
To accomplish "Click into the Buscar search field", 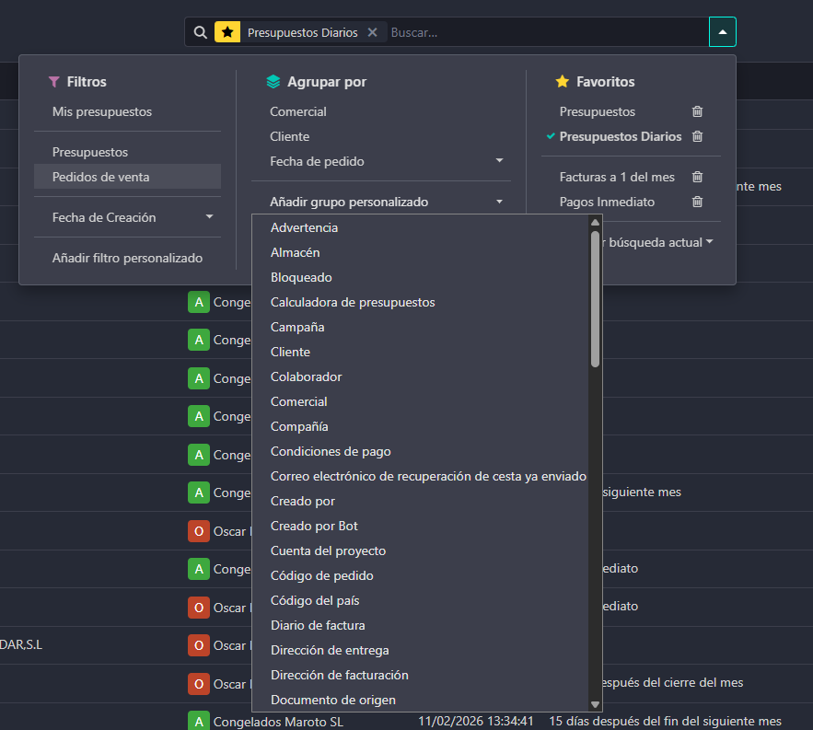I will pyautogui.click(x=543, y=32).
